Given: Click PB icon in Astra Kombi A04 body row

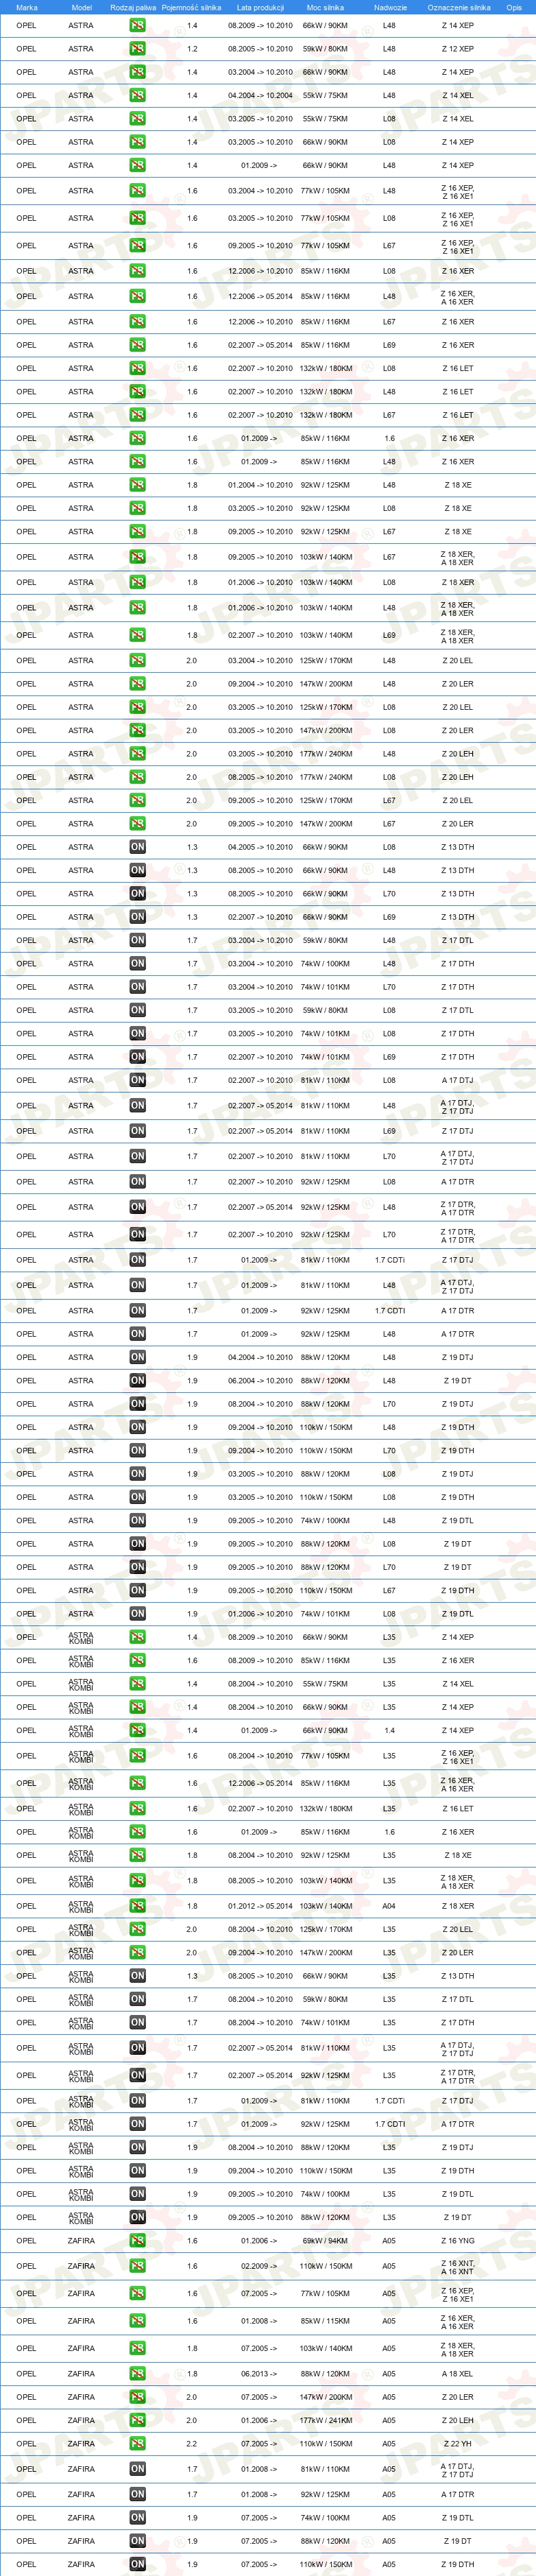Looking at the screenshot, I should 137,1906.
